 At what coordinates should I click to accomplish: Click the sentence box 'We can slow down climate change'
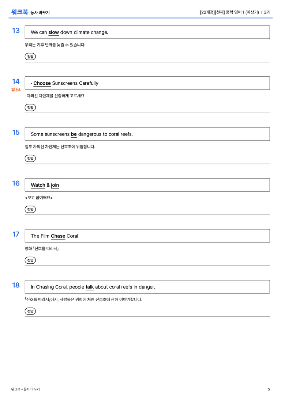[x=147, y=32]
